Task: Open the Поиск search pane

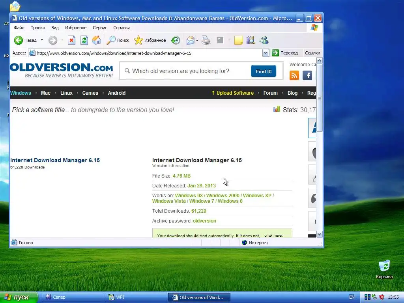Action: click(x=118, y=40)
